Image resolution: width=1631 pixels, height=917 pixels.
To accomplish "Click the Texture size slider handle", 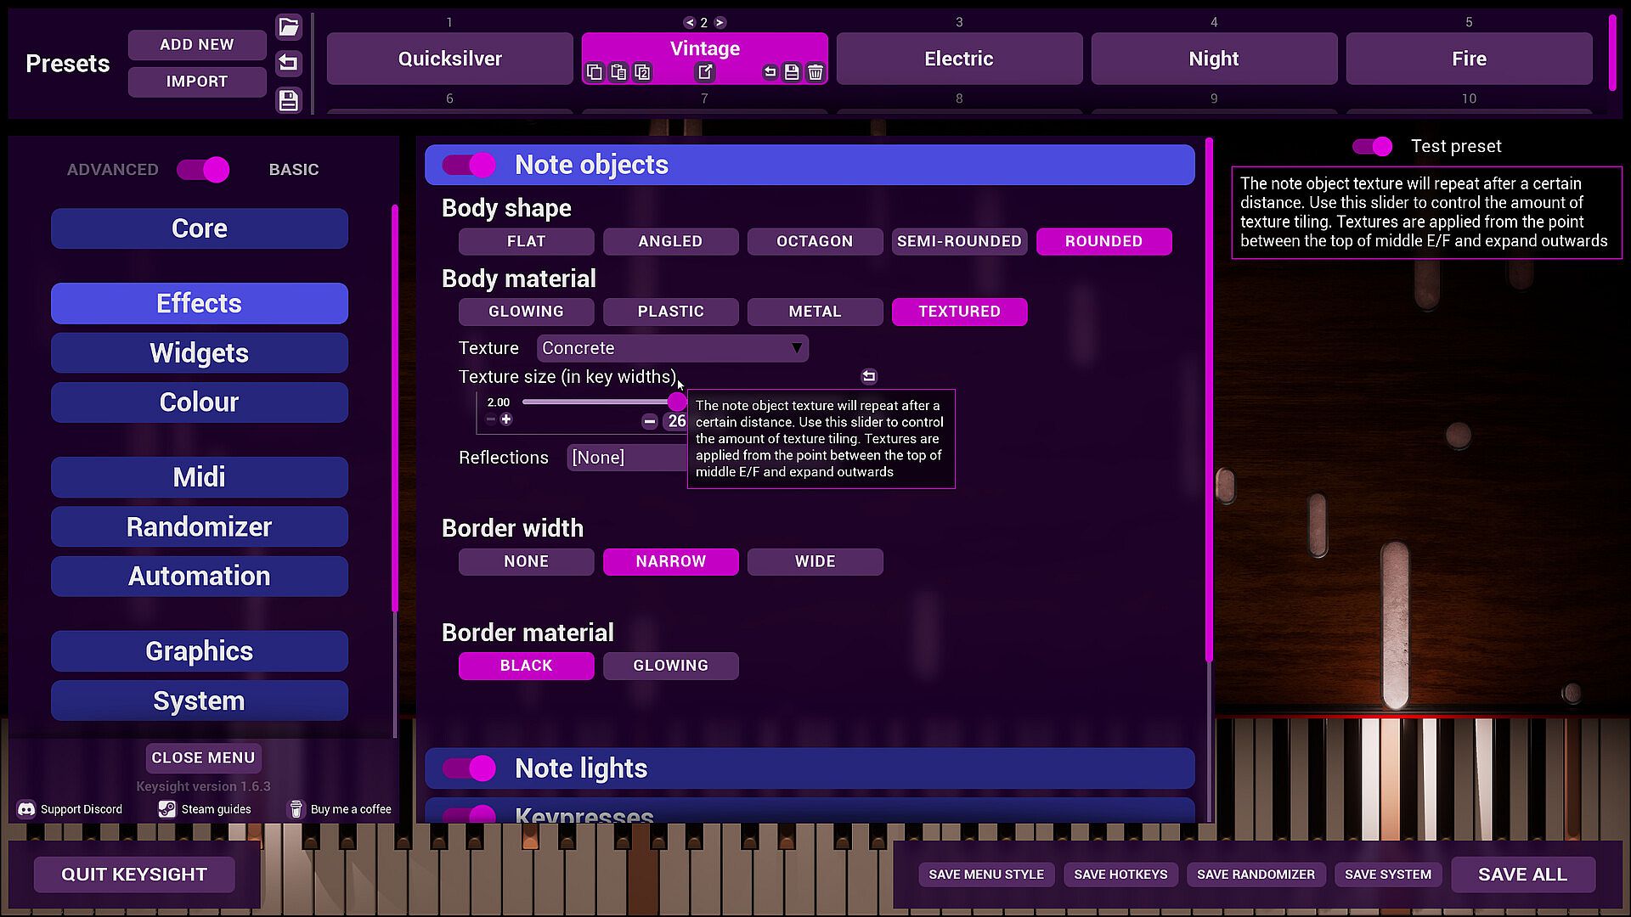I will (x=676, y=402).
